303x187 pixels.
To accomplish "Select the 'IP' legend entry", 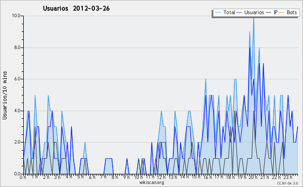I will tap(276, 12).
